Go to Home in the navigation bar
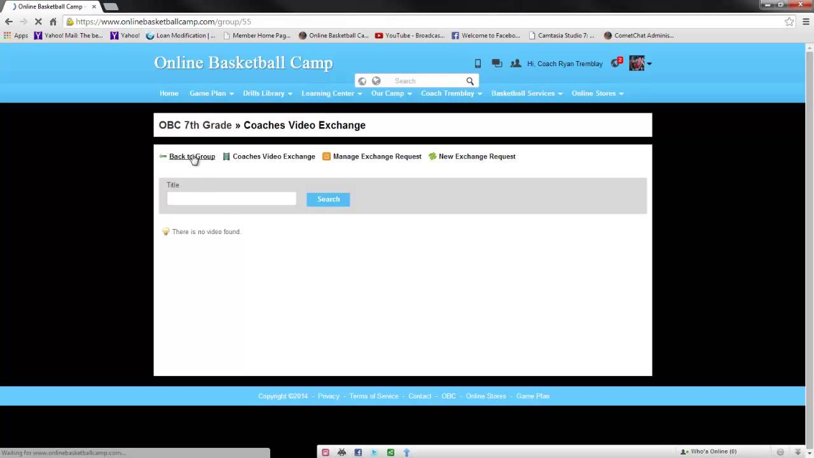The height and width of the screenshot is (458, 814). tap(169, 94)
